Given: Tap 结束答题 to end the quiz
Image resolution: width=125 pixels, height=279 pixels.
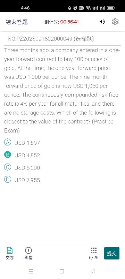Looking at the screenshot, I should coord(17,22).
